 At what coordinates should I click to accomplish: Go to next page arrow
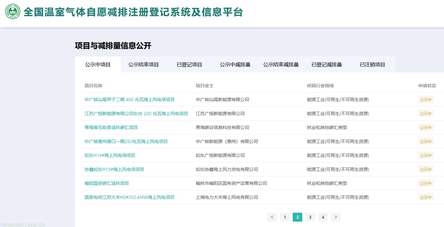click(336, 217)
